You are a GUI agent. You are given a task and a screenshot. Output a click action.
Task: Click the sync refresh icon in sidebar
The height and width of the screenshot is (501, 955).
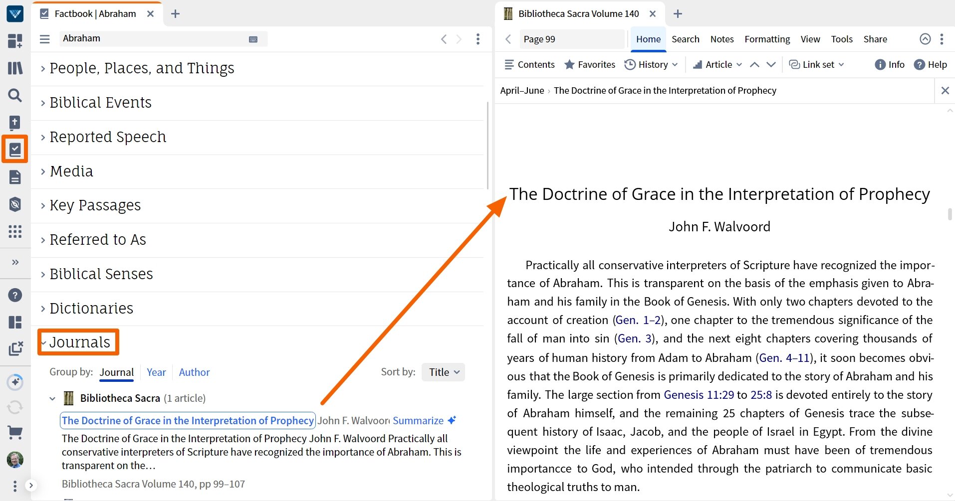pos(15,407)
